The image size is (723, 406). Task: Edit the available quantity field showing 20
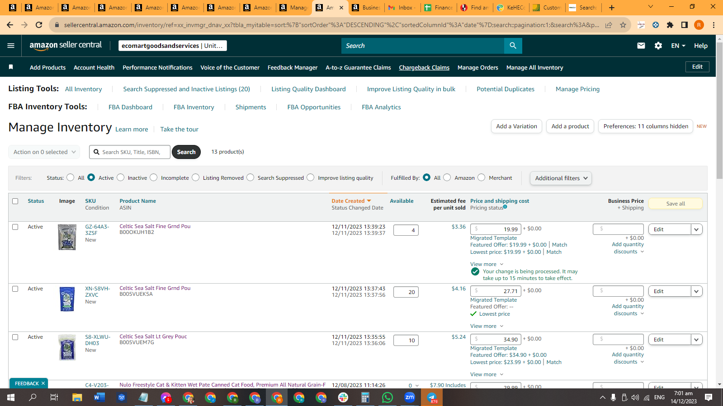coord(406,292)
